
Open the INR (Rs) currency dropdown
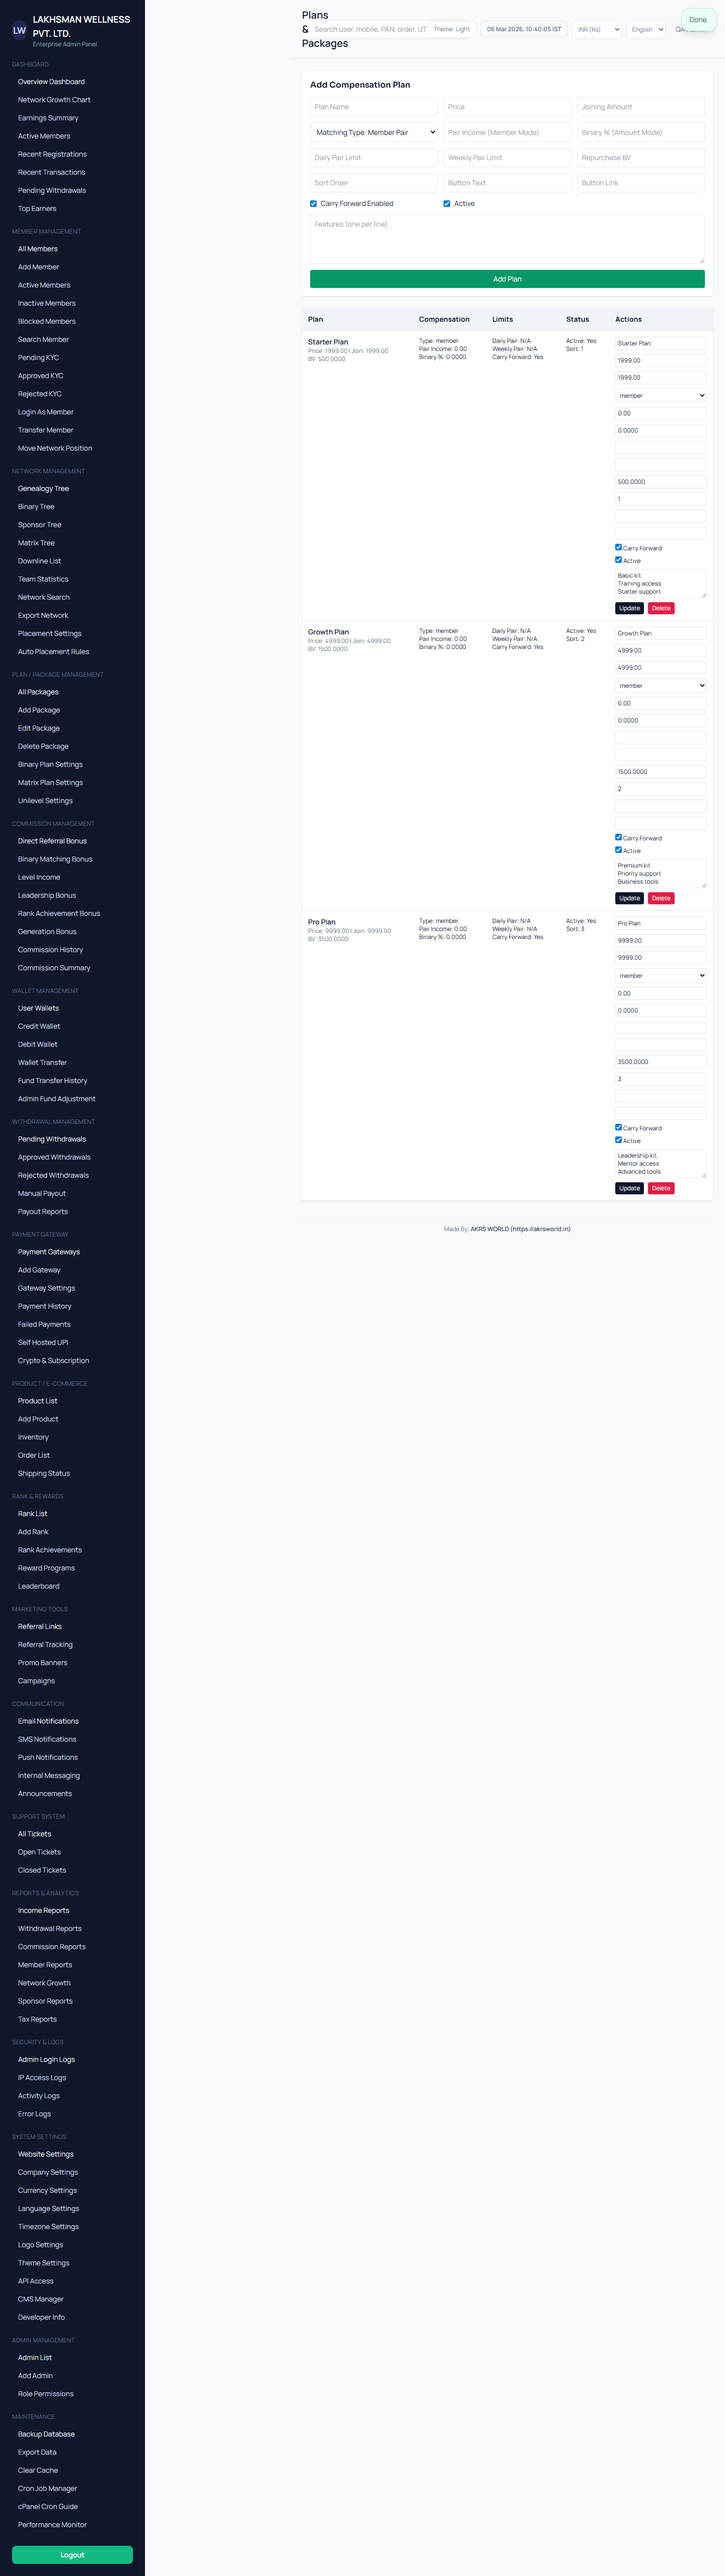pyautogui.click(x=597, y=30)
